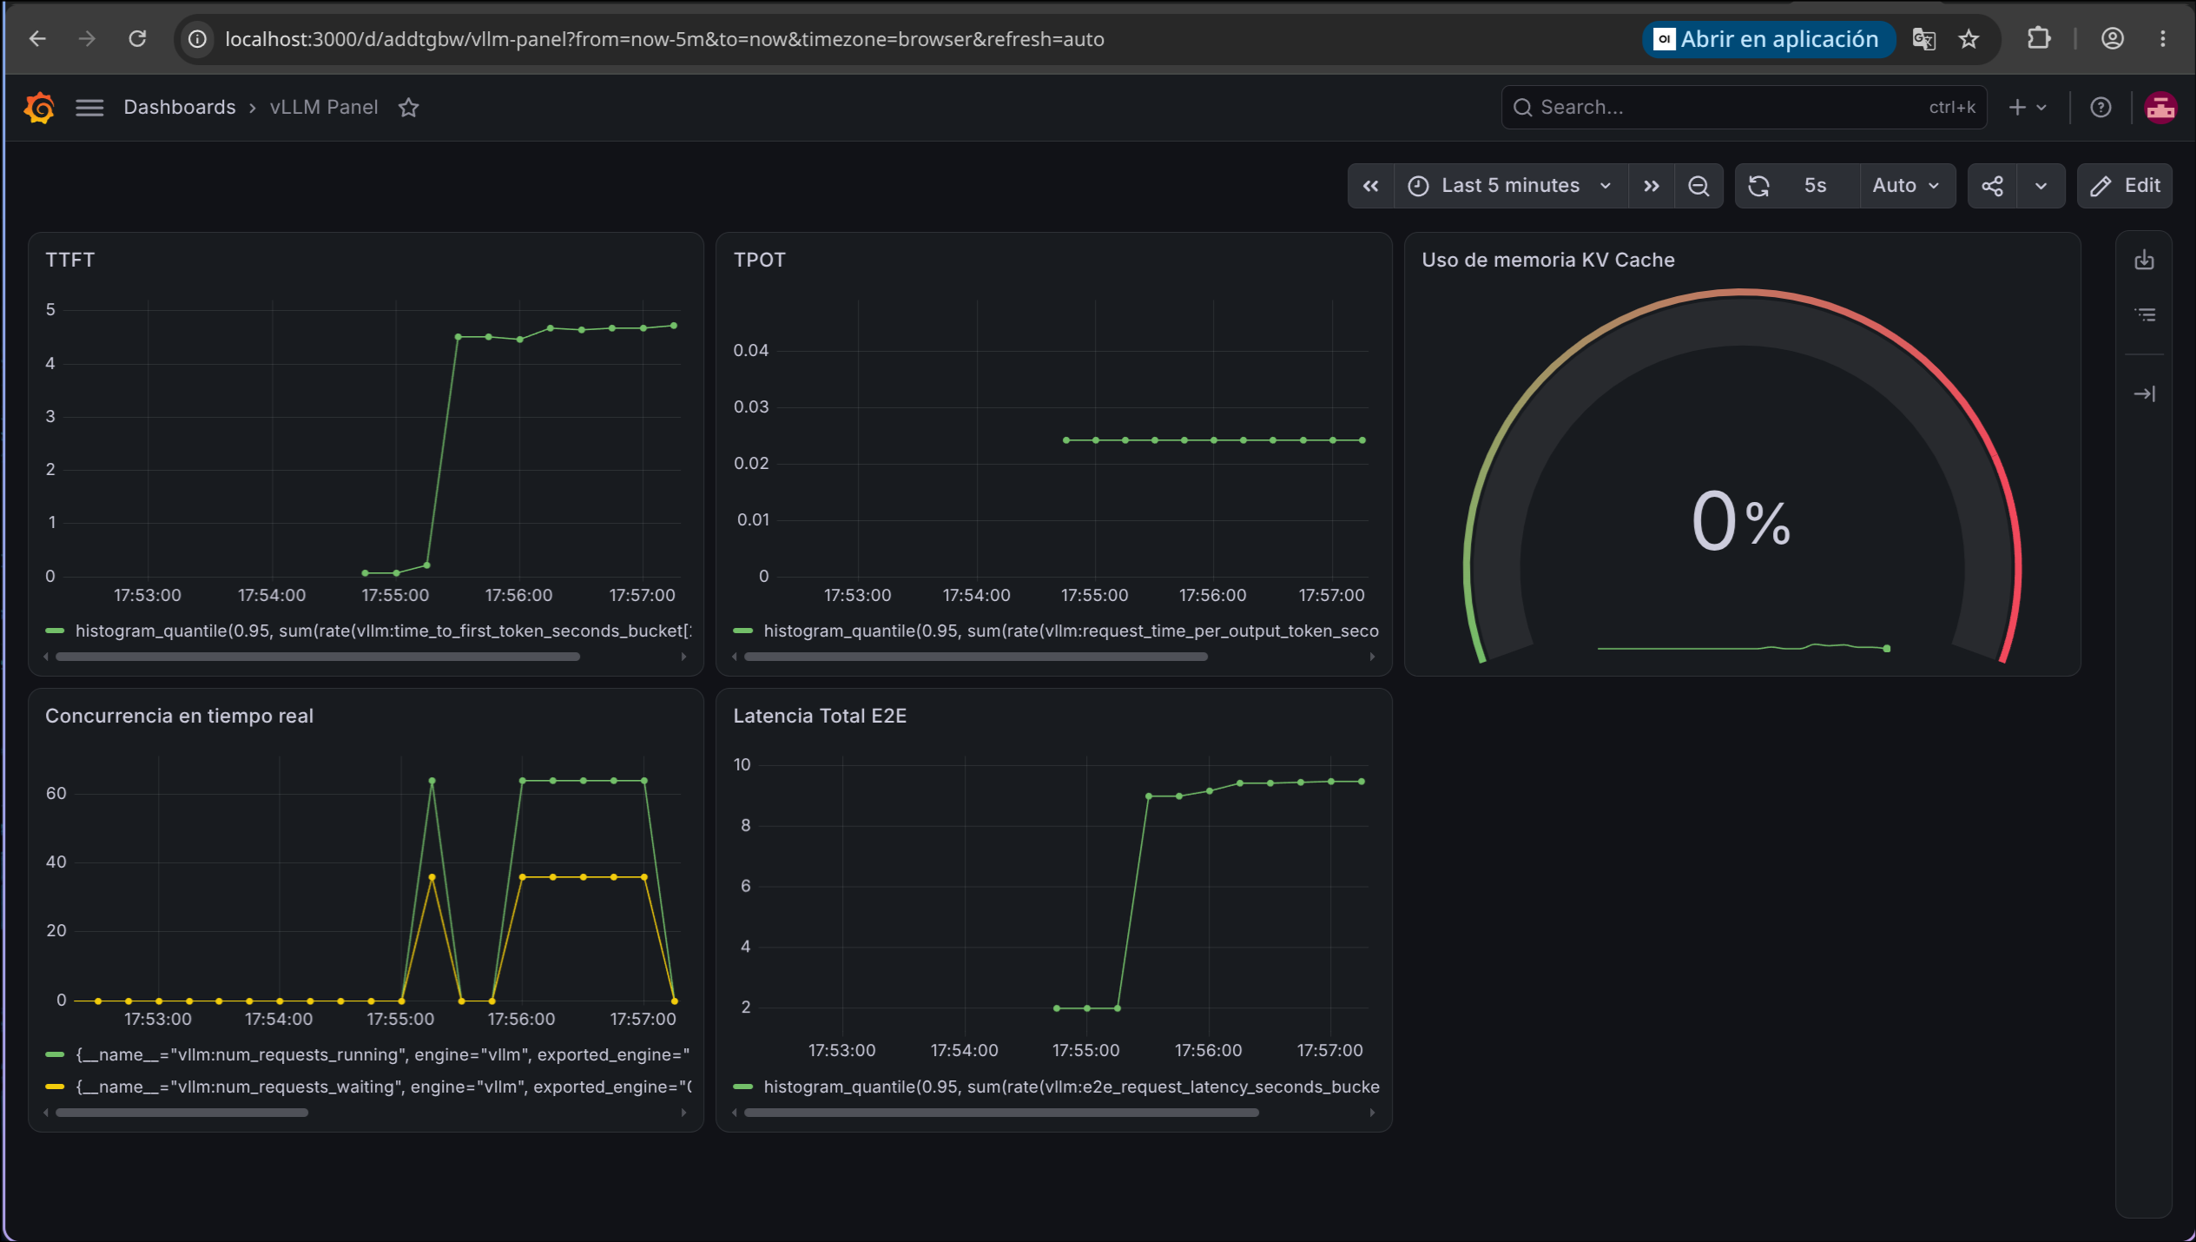This screenshot has height=1242, width=2196.
Task: Open the Grafana help icon
Action: pos(2100,108)
